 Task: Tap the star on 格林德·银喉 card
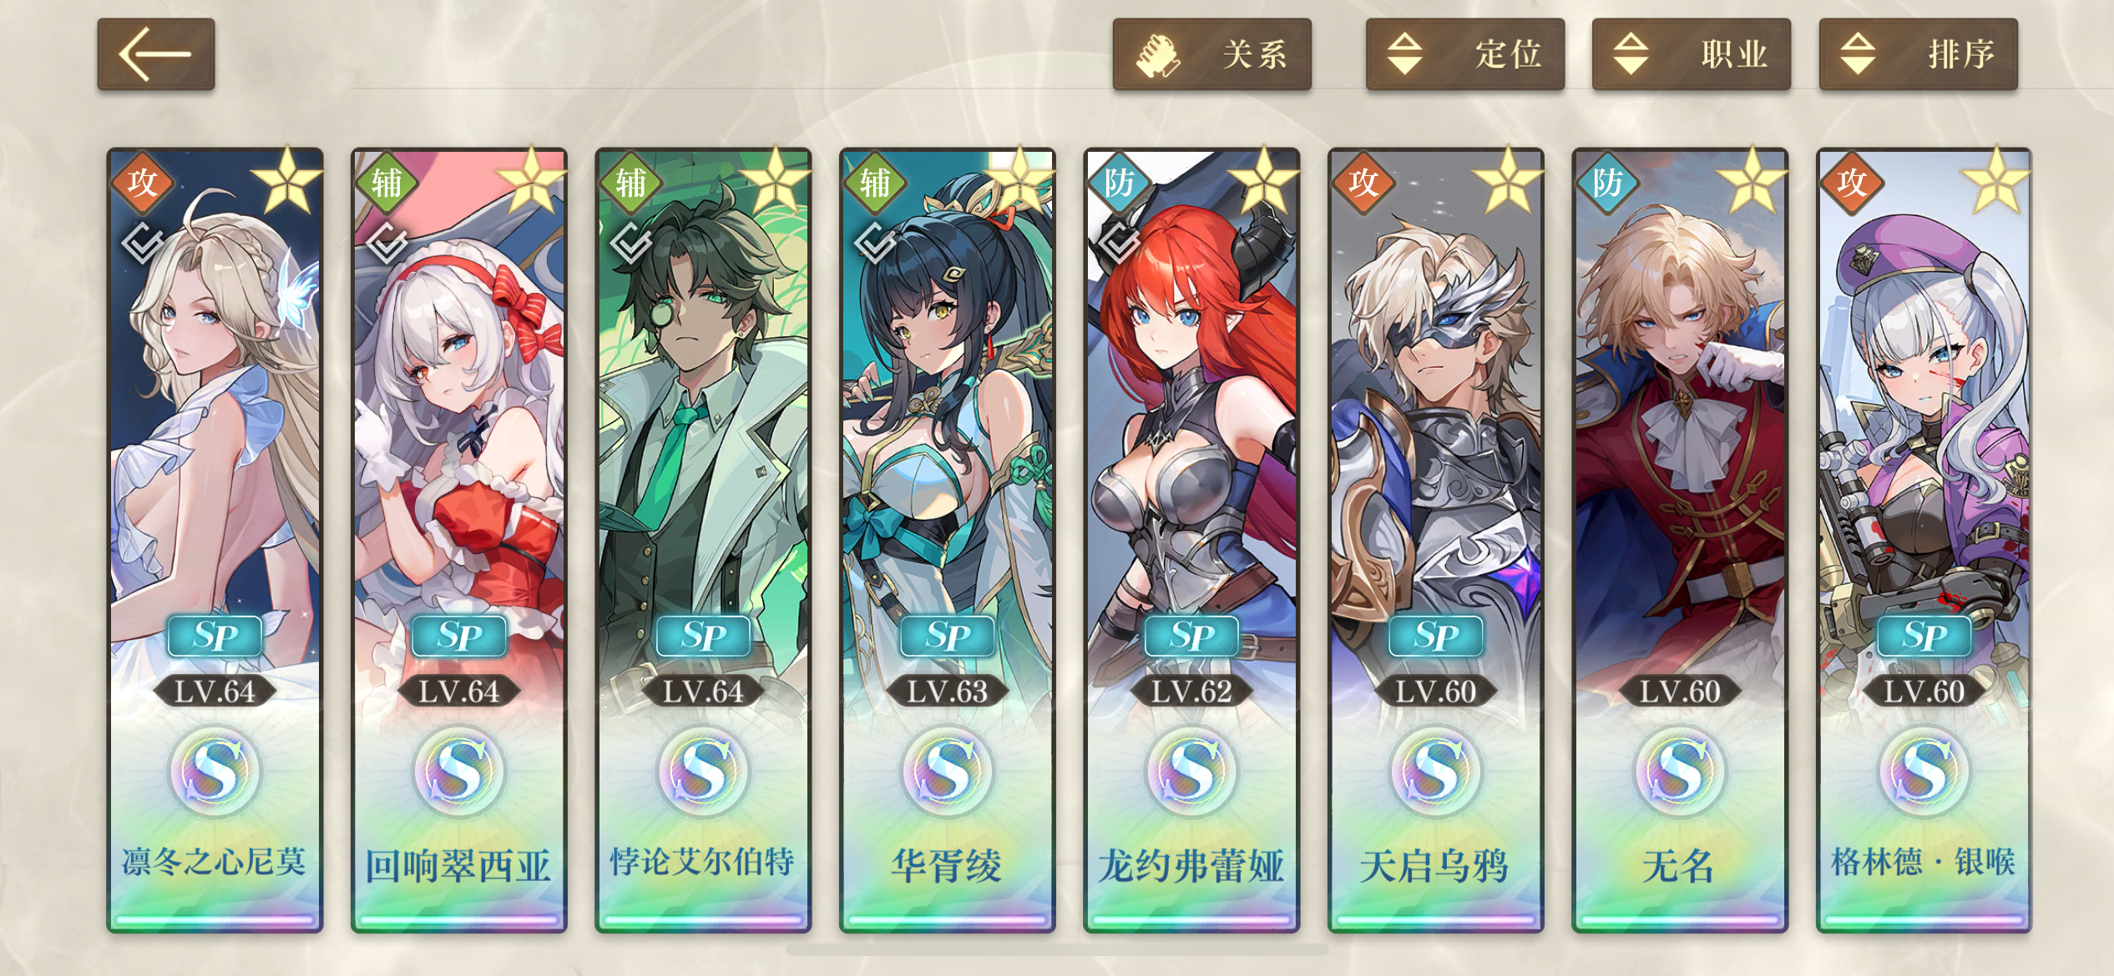pos(1995,181)
